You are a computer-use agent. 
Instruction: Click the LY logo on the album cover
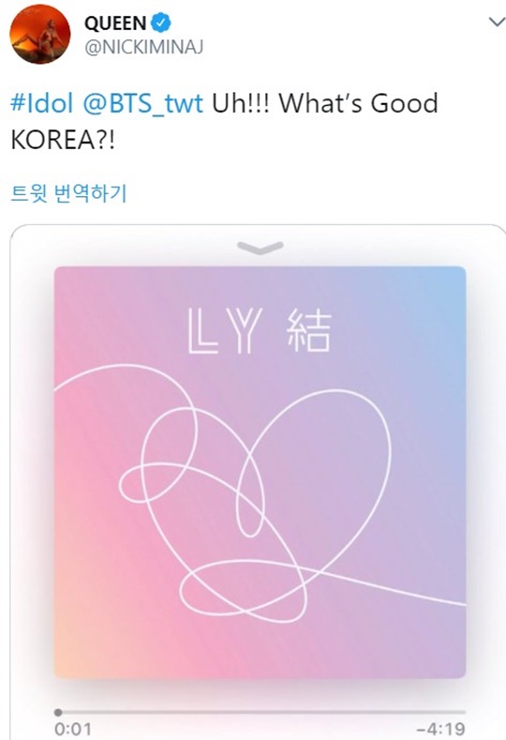(225, 331)
